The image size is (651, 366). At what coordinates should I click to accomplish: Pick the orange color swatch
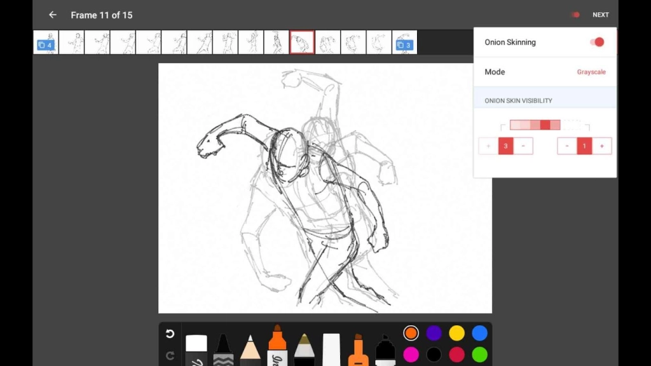click(411, 332)
